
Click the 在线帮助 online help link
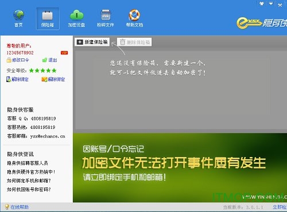[x=20, y=207]
